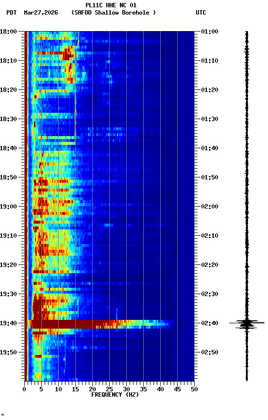Click the 40 Hz axis tick label
This screenshot has height=420, width=268.
tap(160, 389)
